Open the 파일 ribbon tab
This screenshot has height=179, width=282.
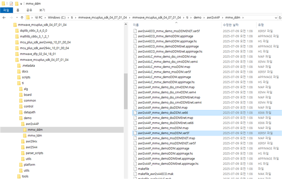click(x=6, y=10)
